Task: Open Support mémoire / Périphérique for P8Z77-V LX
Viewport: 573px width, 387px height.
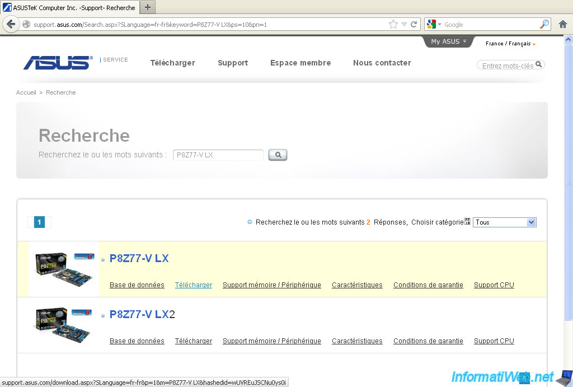Action: (x=271, y=285)
